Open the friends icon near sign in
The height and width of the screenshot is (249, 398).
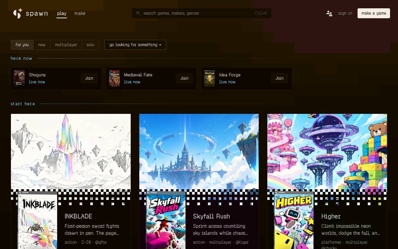coord(329,13)
